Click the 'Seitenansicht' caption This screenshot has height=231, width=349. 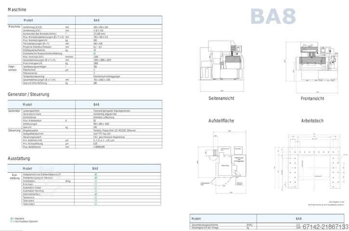tap(221, 98)
